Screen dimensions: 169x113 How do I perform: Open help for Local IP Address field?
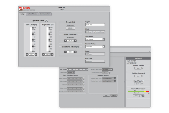pos(84,79)
